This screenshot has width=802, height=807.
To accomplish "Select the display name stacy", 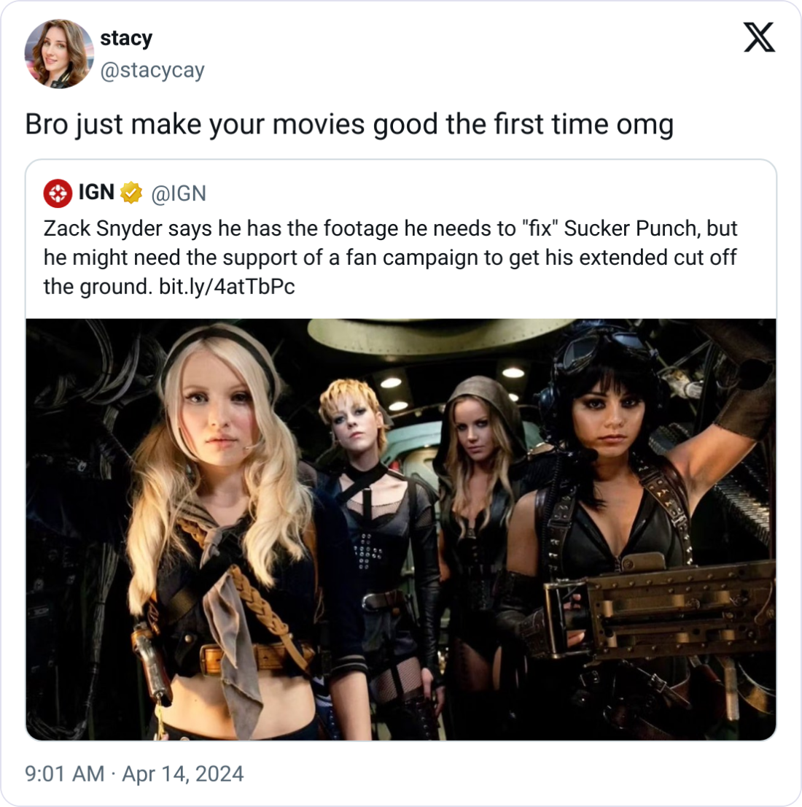I will 125,38.
